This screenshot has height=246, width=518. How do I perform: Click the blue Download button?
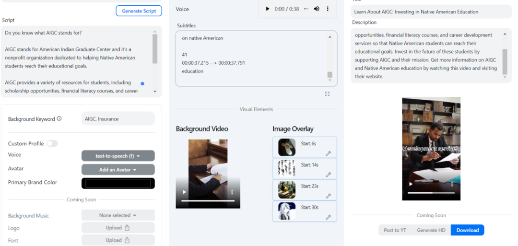click(468, 230)
